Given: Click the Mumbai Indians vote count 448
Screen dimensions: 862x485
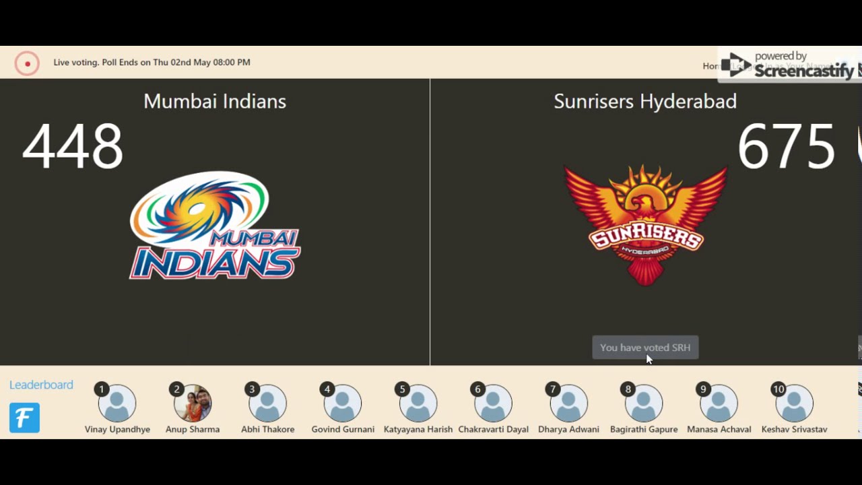Looking at the screenshot, I should (x=73, y=146).
